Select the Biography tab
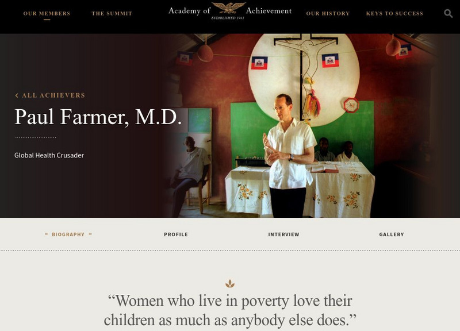This screenshot has height=331, width=460. pos(68,234)
